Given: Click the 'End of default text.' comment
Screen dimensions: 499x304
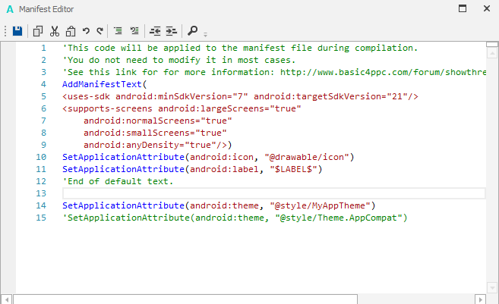Looking at the screenshot, I should [x=118, y=181].
